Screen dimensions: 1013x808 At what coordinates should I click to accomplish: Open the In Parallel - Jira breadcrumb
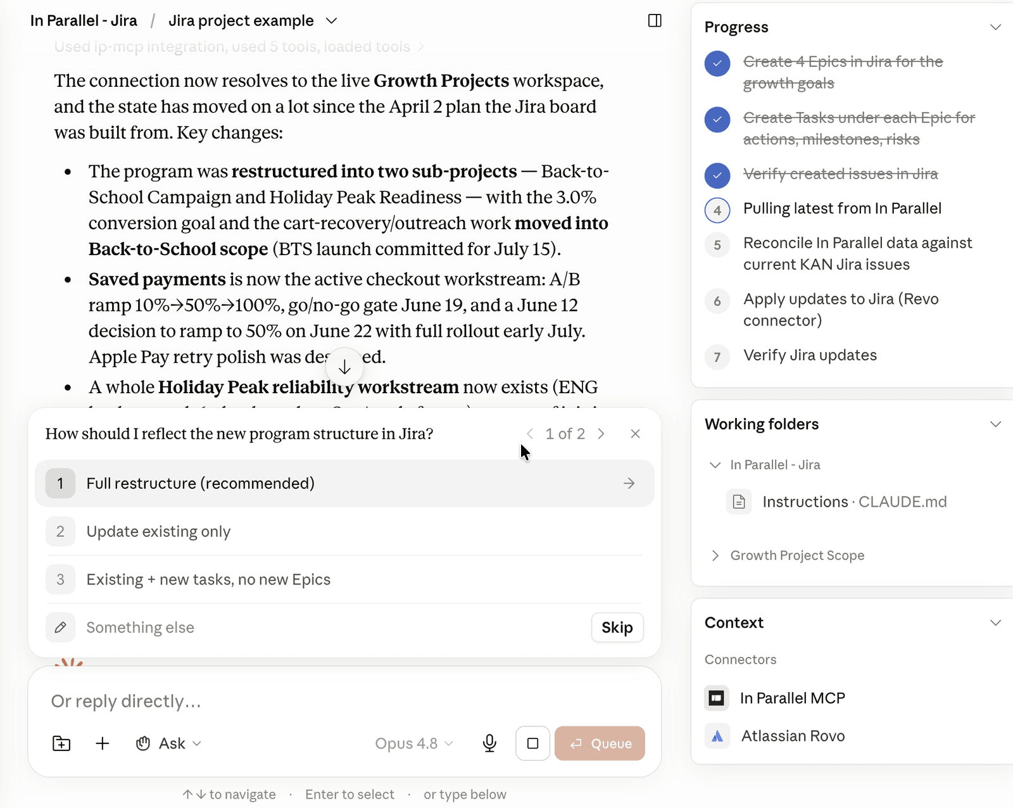point(84,21)
